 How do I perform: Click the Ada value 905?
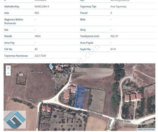tap(37, 13)
